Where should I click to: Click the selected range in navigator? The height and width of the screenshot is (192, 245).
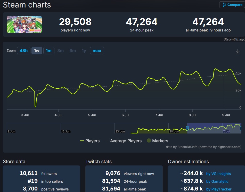point(214,128)
